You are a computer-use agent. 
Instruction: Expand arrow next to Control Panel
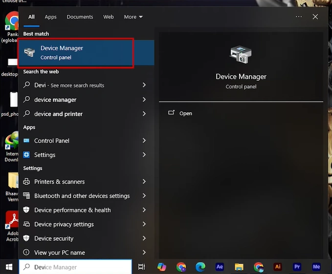pyautogui.click(x=144, y=141)
